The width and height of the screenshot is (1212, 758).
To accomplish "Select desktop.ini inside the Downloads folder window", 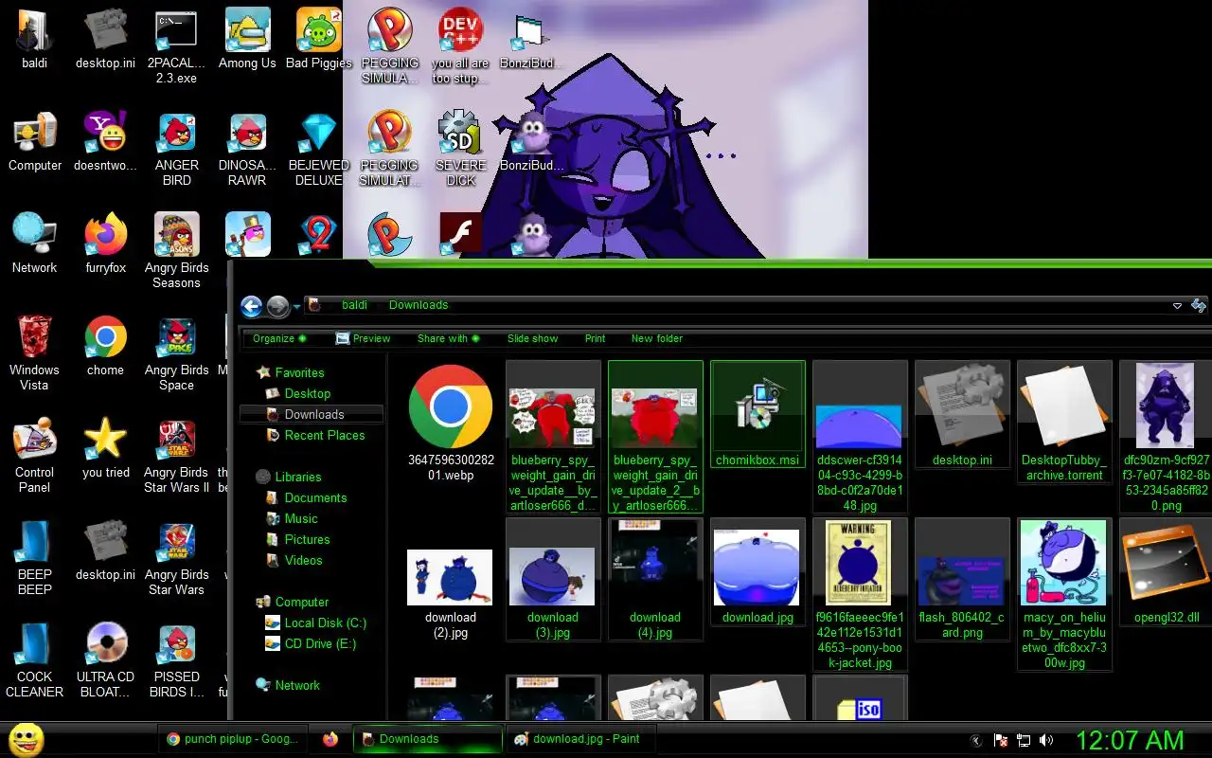I will click(x=962, y=415).
